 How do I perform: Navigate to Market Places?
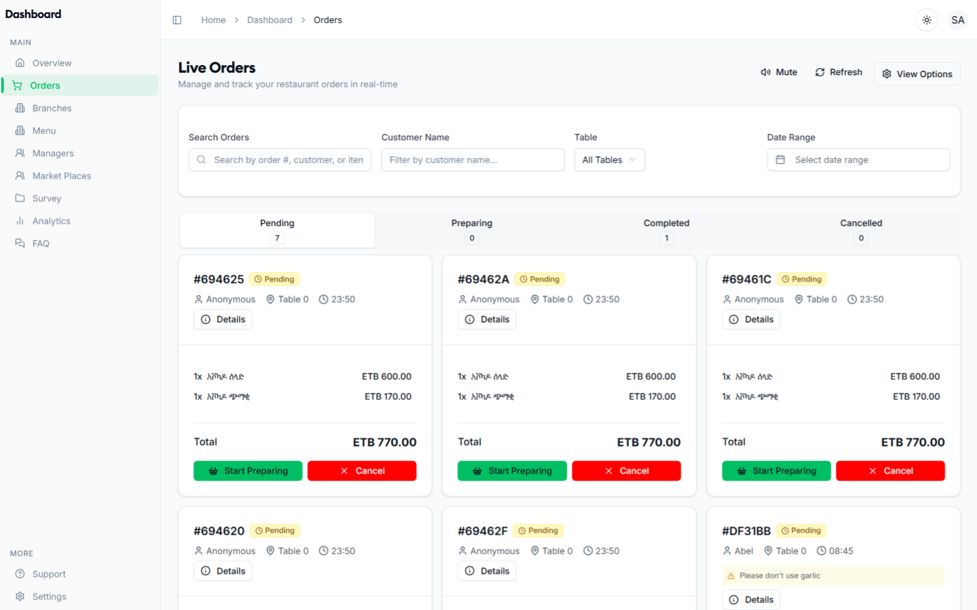[62, 176]
